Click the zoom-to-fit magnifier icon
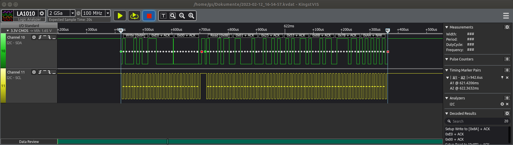The width and height of the screenshot is (513, 145). [173, 16]
